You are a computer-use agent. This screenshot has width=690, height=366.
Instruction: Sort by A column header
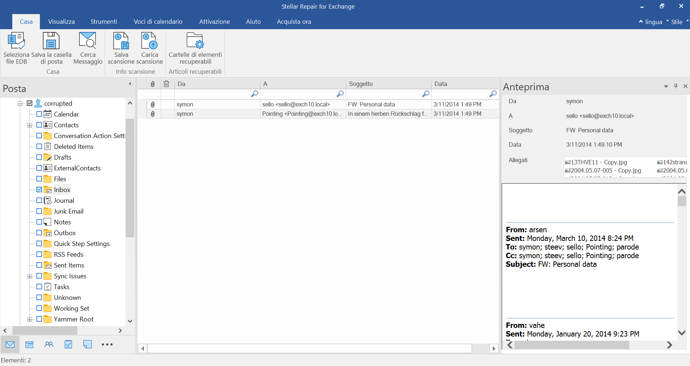click(x=303, y=84)
